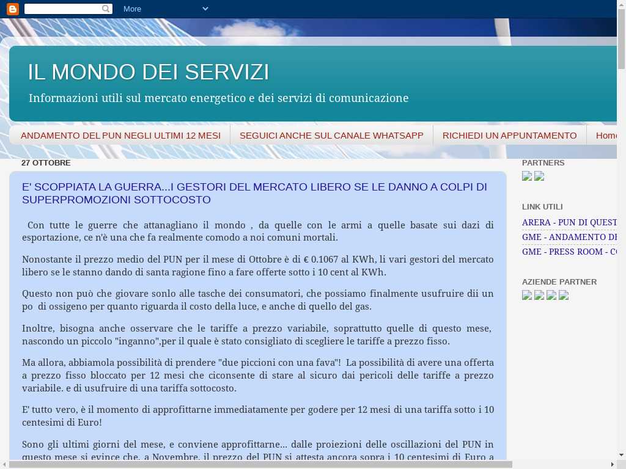This screenshot has width=626, height=469.
Task: Open the ARERA - PUN link
Action: [569, 222]
